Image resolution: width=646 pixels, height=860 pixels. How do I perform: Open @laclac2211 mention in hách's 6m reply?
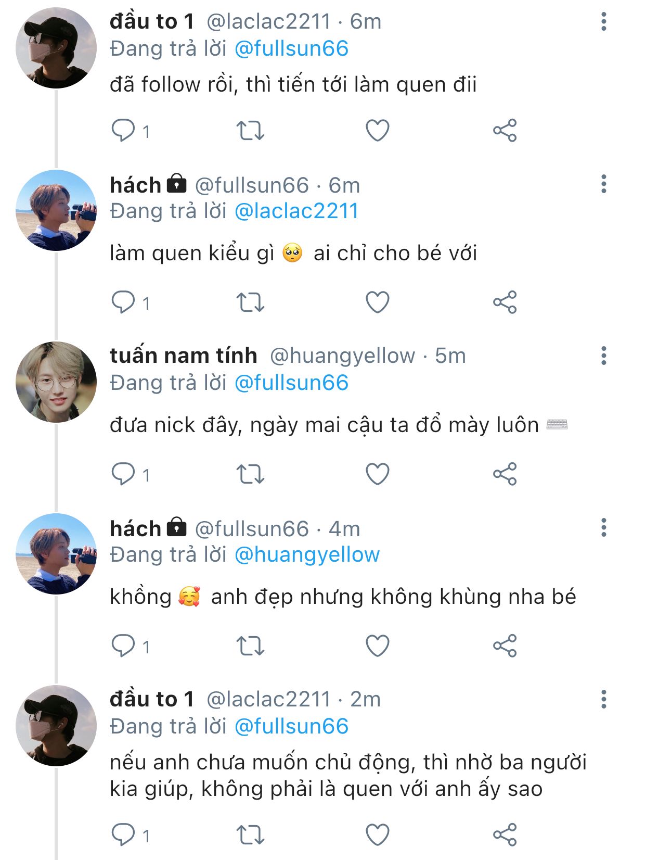[296, 211]
